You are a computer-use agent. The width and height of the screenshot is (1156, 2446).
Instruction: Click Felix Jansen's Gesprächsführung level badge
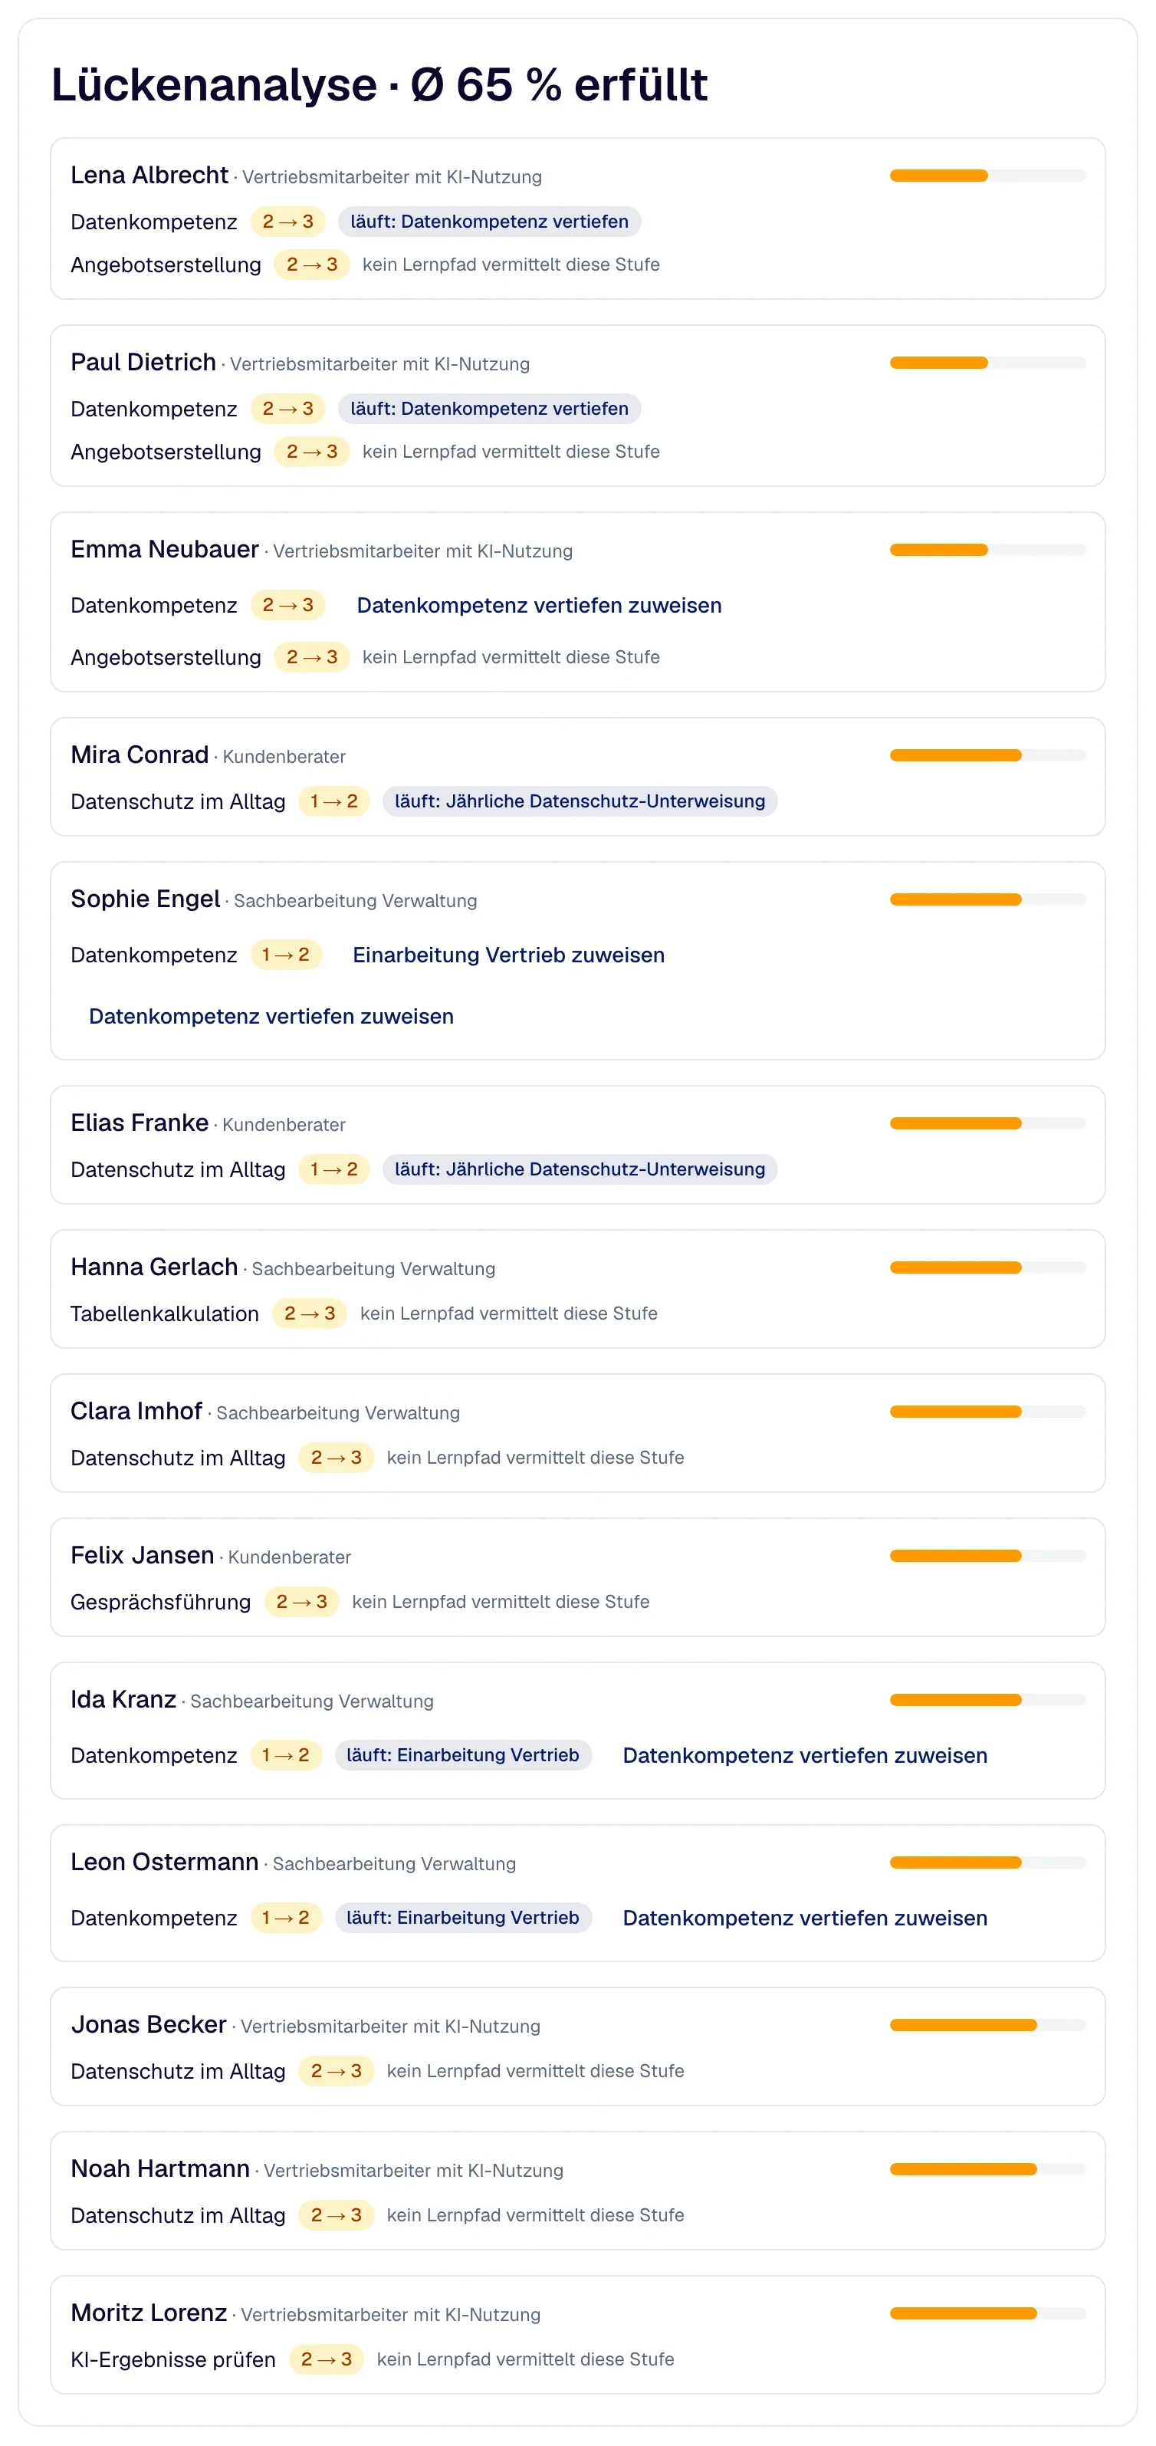302,1602
